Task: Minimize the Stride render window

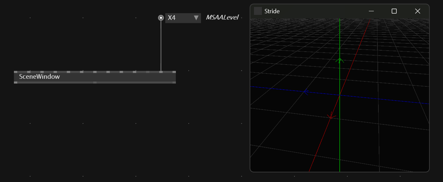Action: point(371,11)
